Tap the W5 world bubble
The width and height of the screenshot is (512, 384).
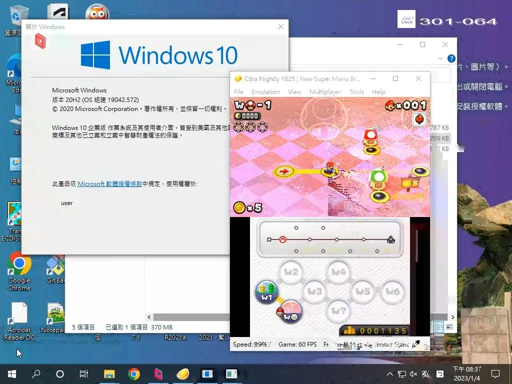point(362,291)
